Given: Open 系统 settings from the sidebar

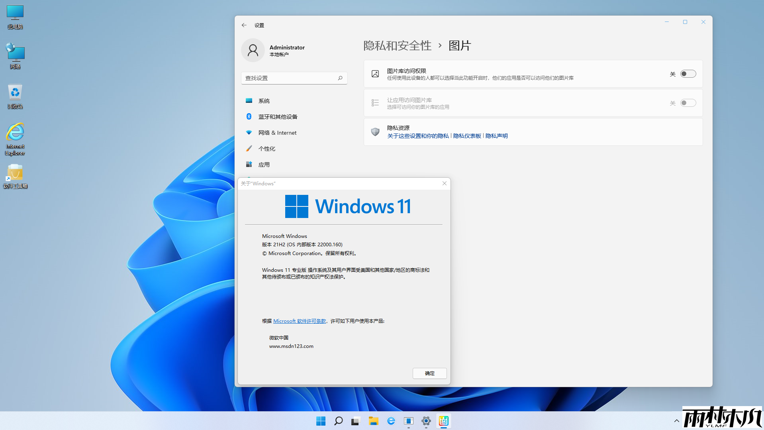Looking at the screenshot, I should (264, 100).
